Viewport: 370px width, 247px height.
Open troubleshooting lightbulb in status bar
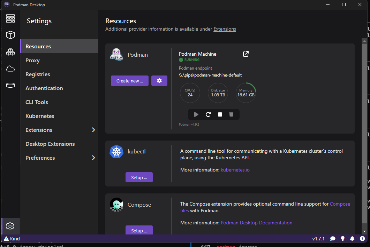tap(342, 239)
